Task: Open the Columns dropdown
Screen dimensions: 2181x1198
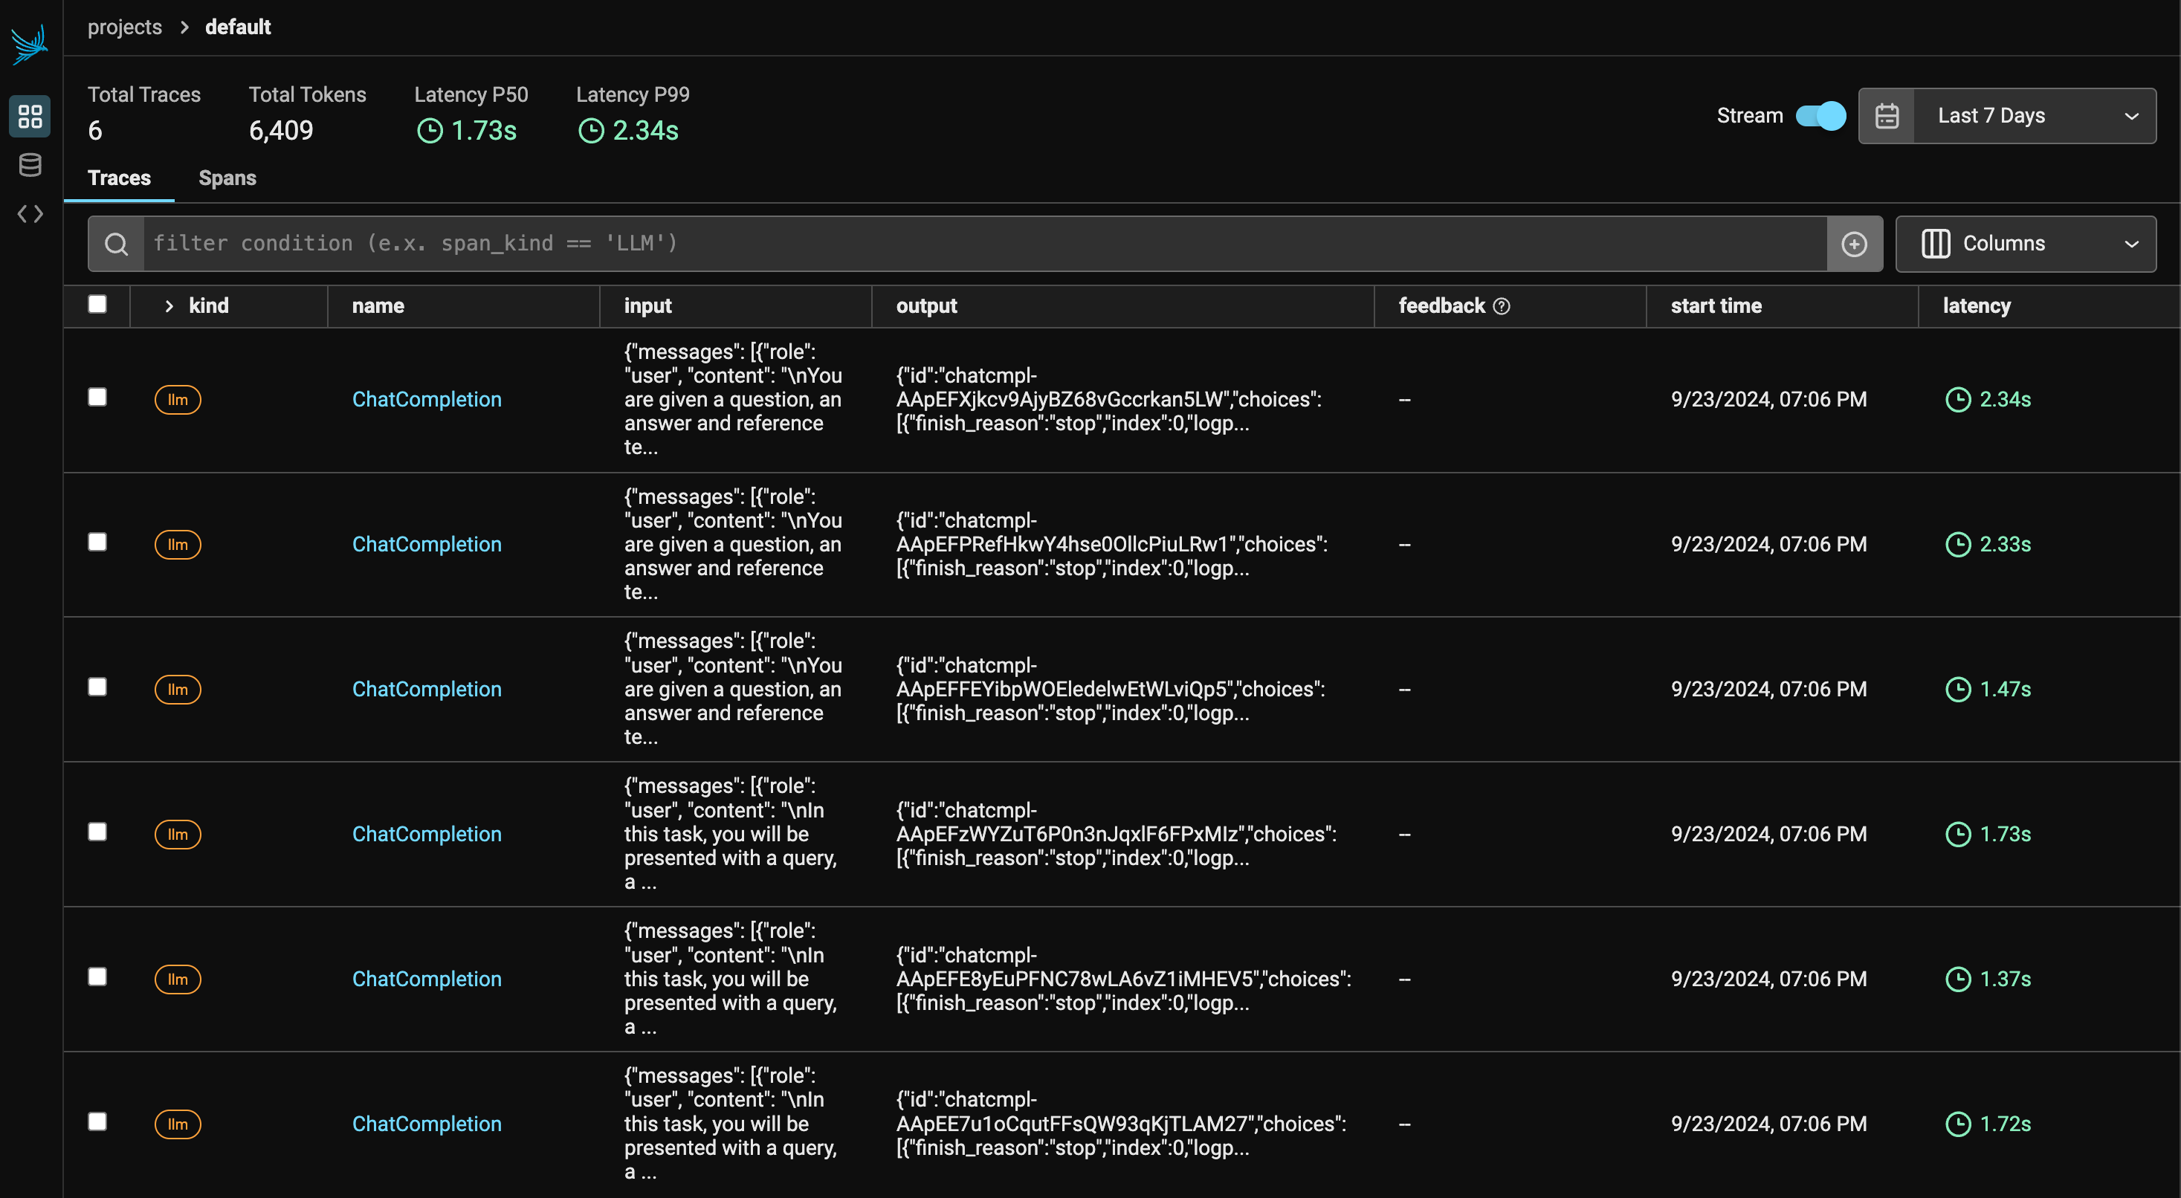Action: coord(2025,244)
